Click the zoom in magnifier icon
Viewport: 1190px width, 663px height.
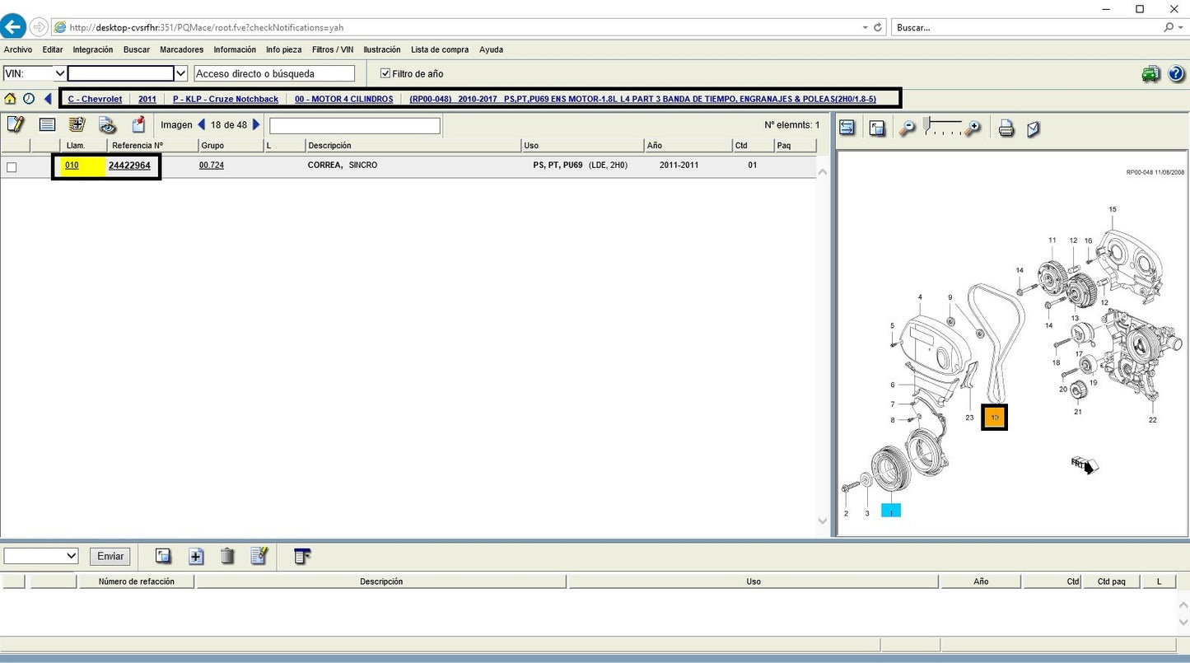[x=973, y=128]
